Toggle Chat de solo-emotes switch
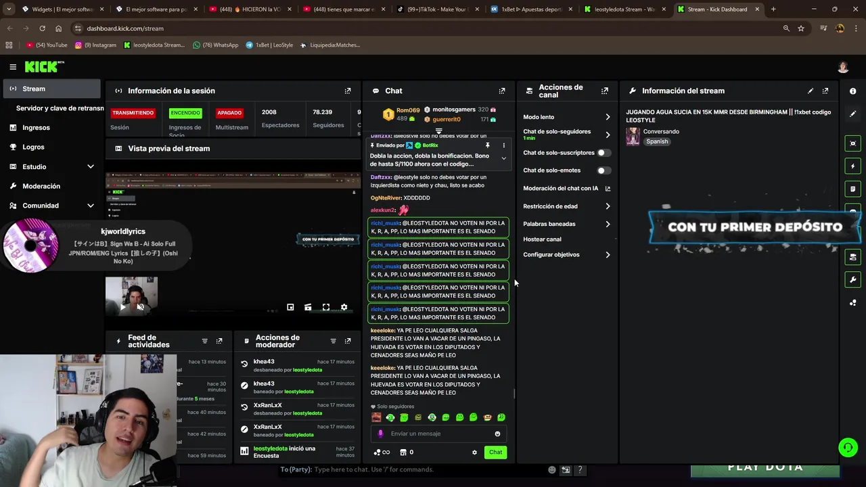Screen dimensions: 866x487 tap(603, 170)
